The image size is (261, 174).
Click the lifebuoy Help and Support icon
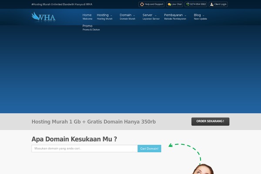coord(142,4)
